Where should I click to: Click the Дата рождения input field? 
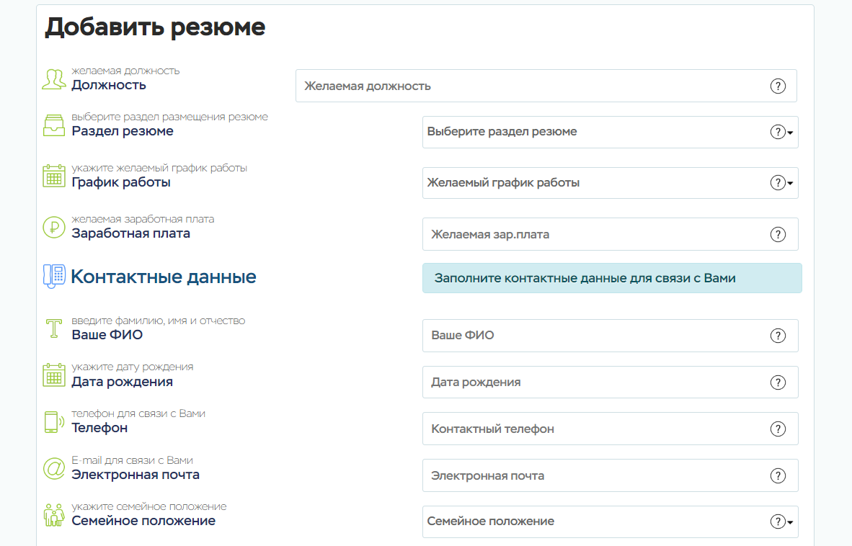pos(591,382)
